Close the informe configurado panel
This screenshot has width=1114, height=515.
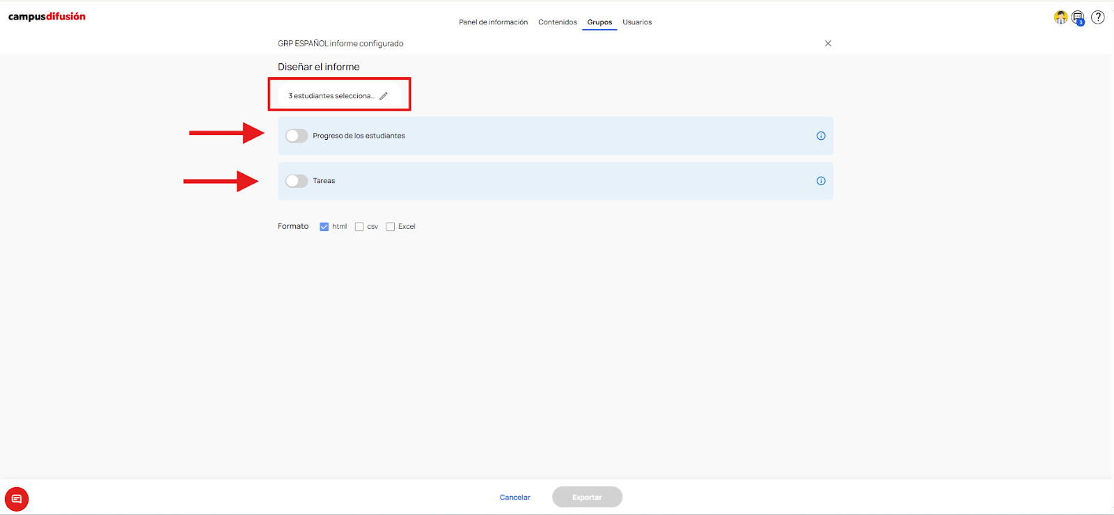[828, 43]
